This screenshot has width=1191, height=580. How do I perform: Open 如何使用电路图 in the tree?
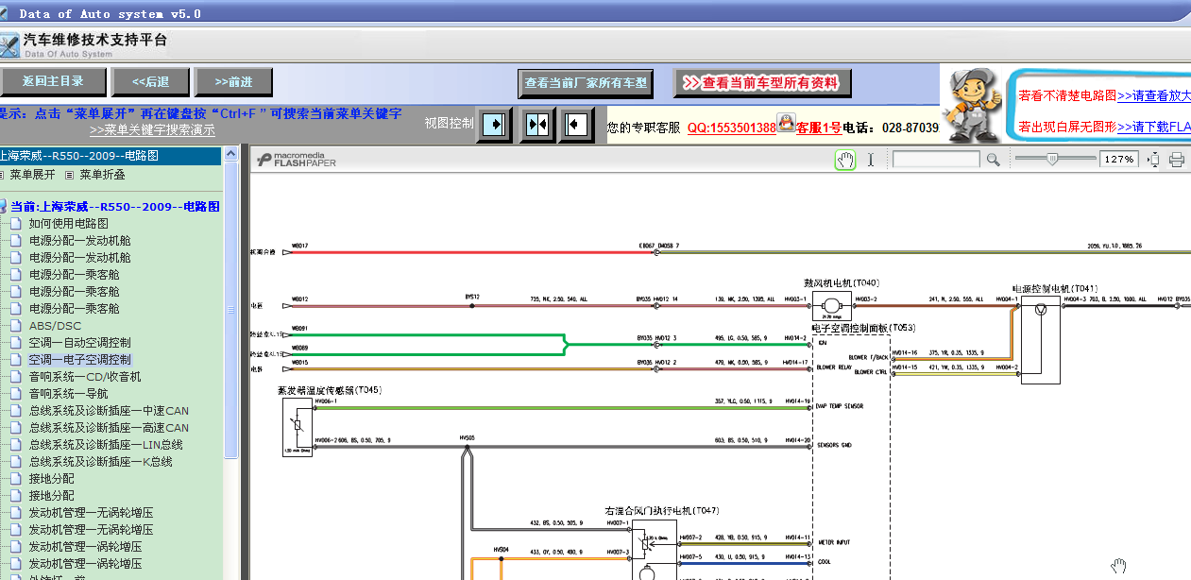click(68, 224)
